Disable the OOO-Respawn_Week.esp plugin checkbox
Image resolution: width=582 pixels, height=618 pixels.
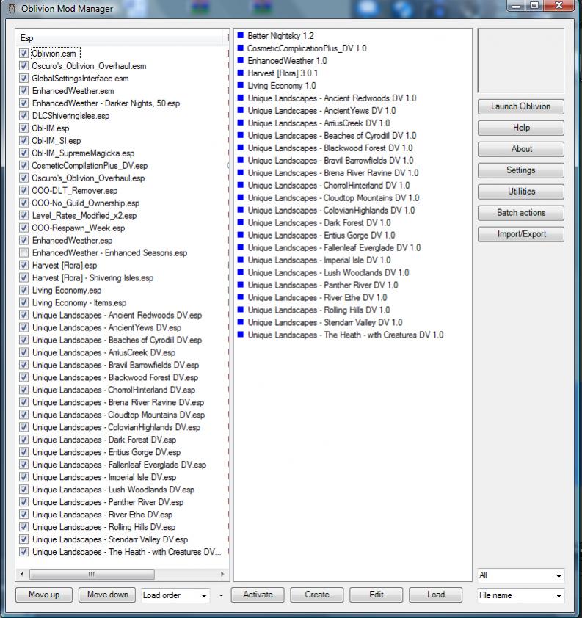(24, 228)
